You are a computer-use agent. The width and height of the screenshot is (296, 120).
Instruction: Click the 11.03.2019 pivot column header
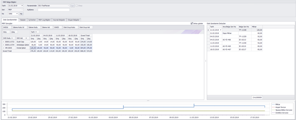(61, 35)
